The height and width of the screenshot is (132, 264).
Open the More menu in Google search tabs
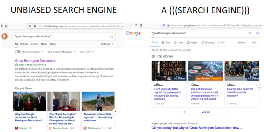point(221,43)
